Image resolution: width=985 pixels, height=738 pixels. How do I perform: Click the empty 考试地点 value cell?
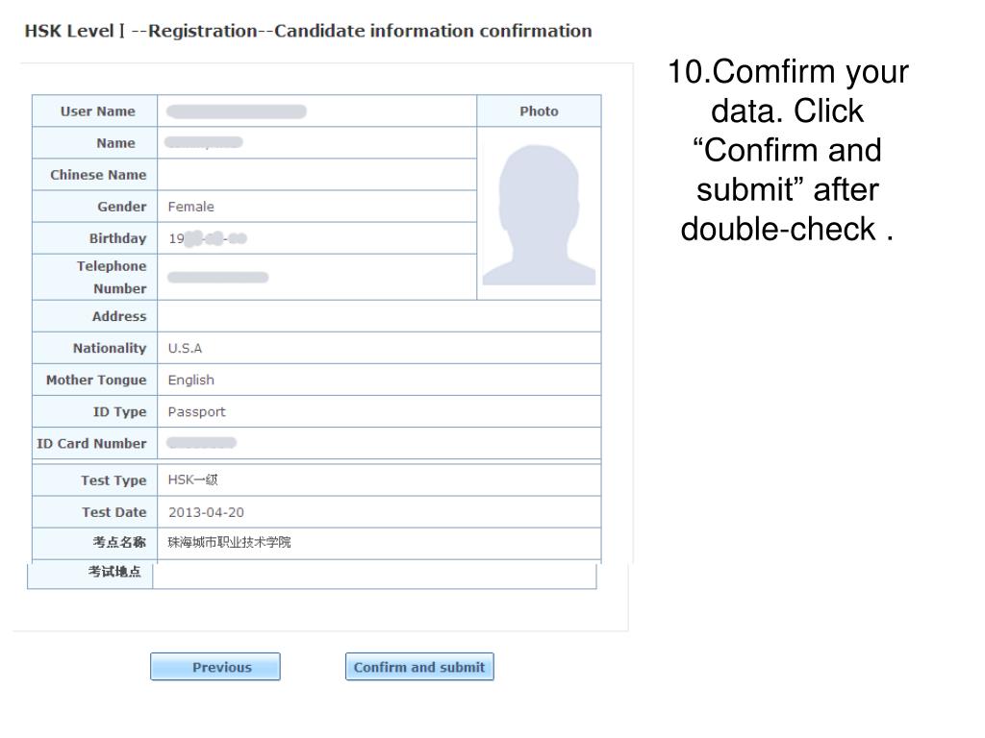pyautogui.click(x=374, y=575)
